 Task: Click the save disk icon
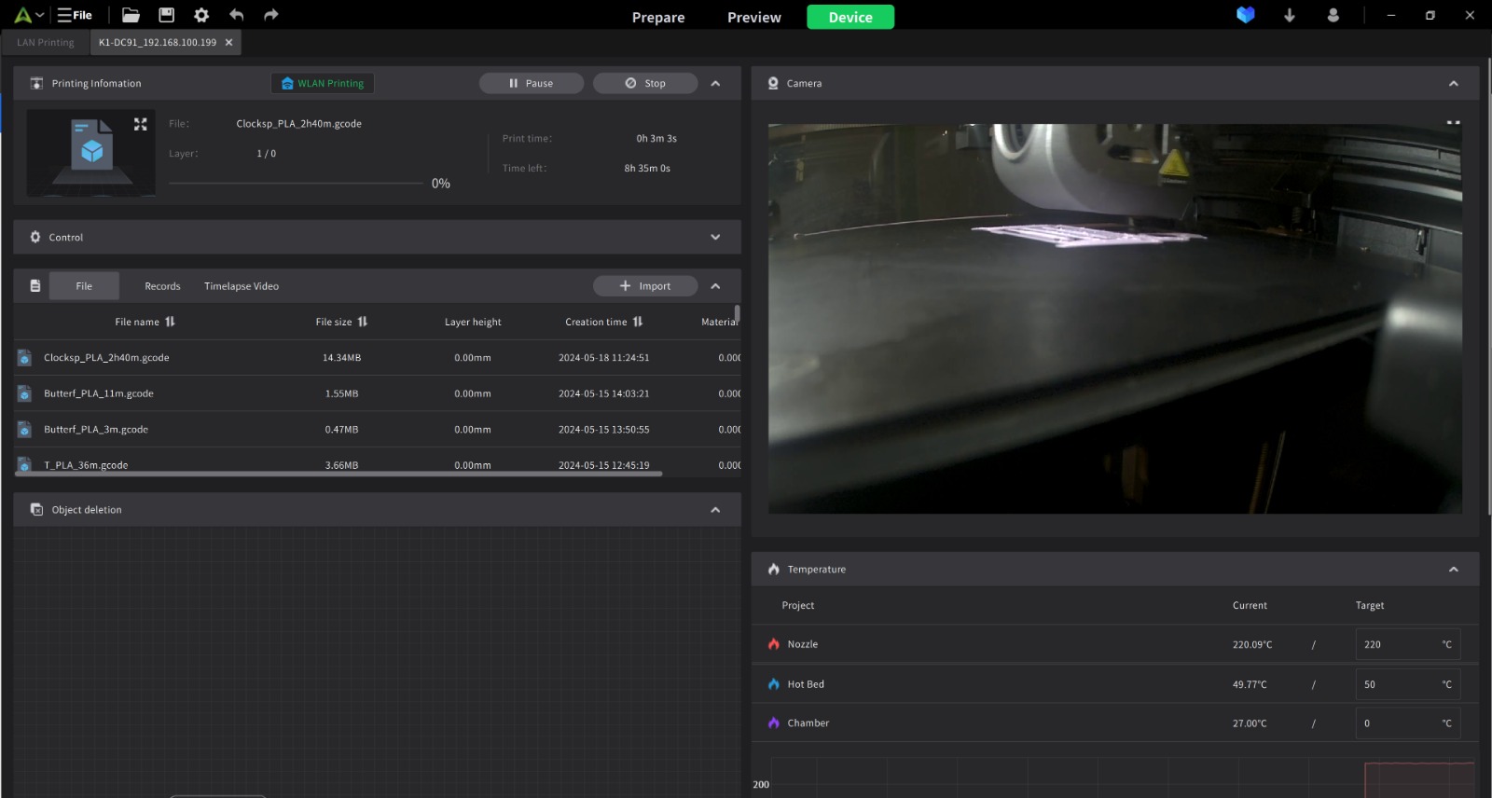click(166, 15)
